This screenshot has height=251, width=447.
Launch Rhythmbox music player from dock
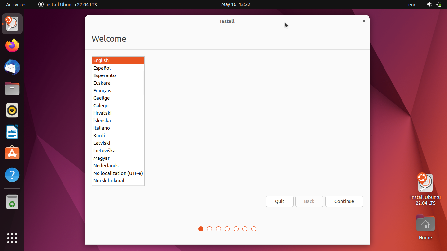(x=12, y=110)
